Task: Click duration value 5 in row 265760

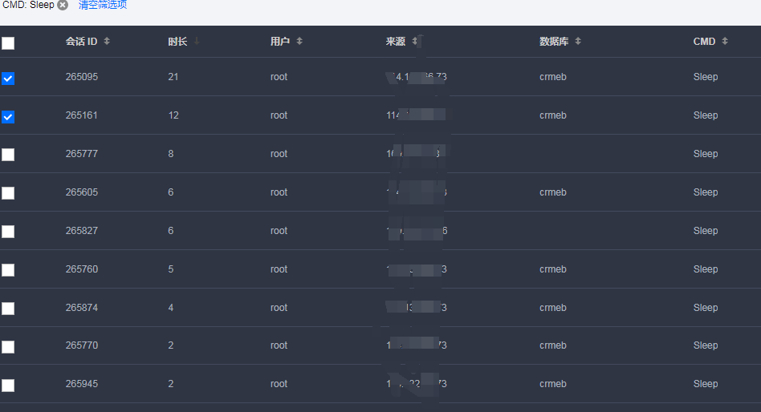Action: [171, 269]
